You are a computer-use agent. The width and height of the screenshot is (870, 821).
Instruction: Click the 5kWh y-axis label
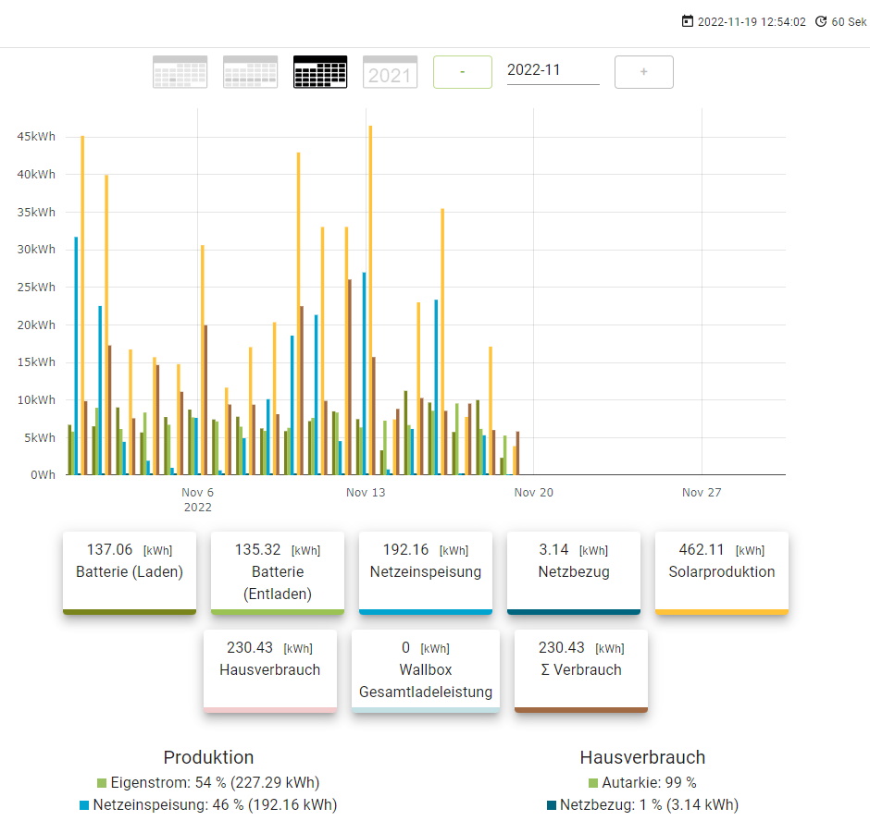coord(40,438)
